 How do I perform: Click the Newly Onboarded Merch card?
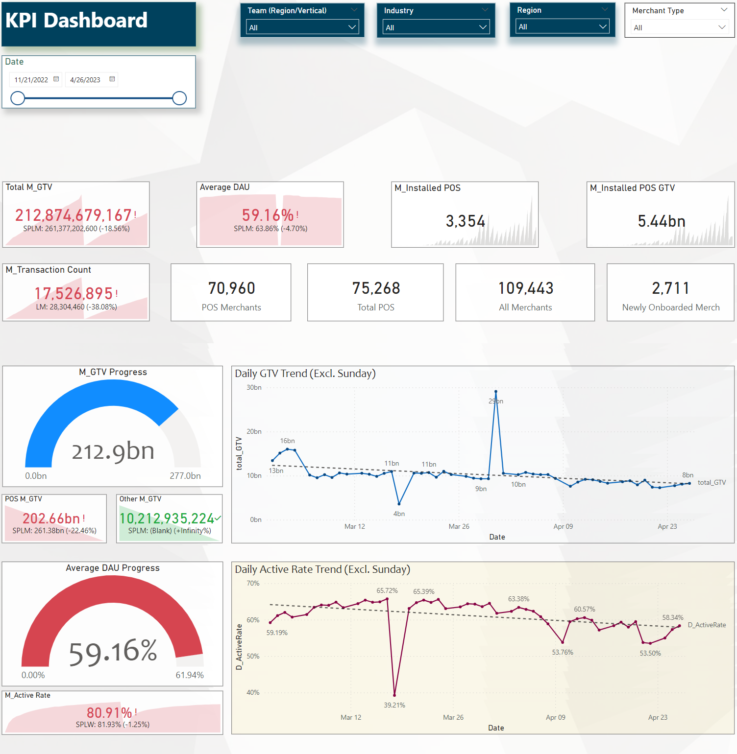point(670,292)
